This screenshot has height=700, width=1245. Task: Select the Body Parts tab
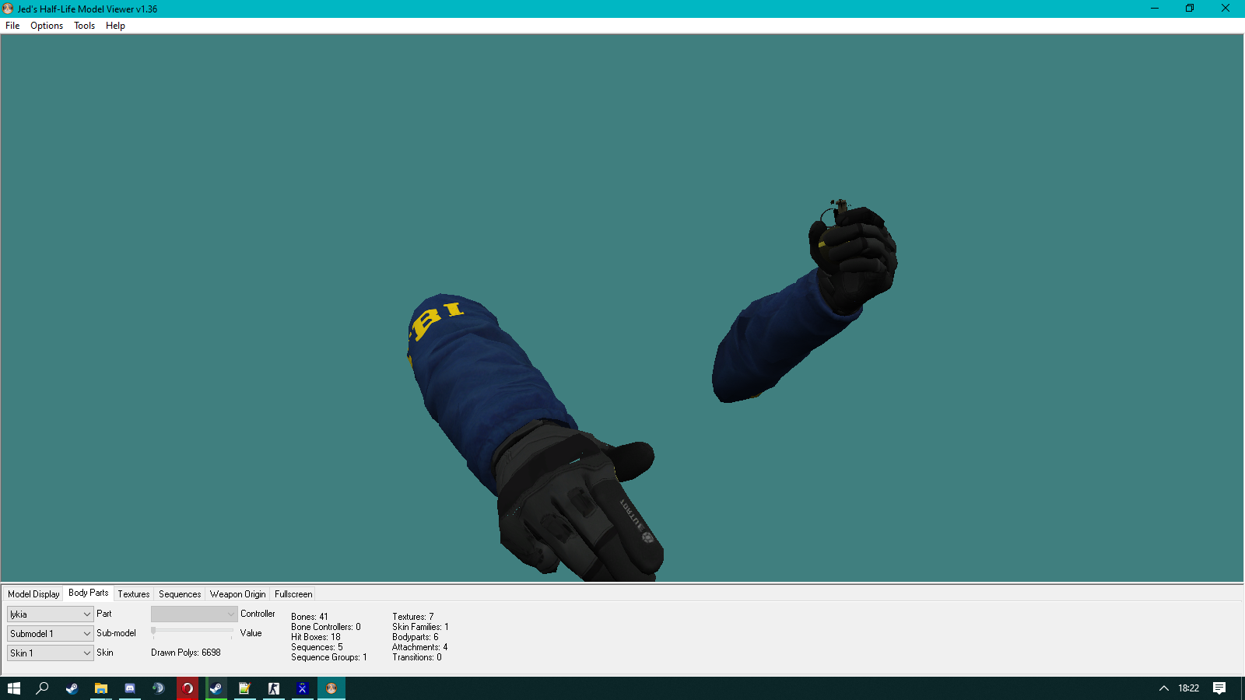[89, 593]
